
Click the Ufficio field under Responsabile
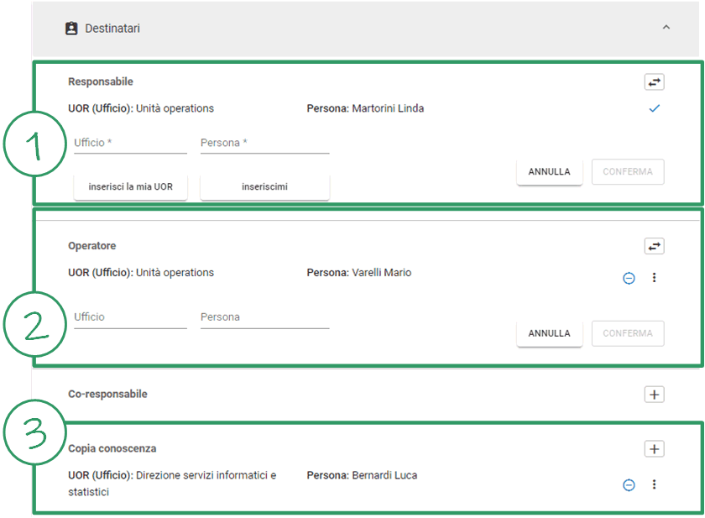(x=130, y=144)
